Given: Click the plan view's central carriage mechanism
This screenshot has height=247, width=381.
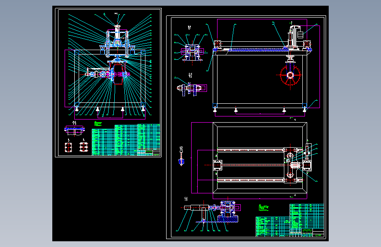Looking at the screenshot, I should pyautogui.click(x=290, y=165).
